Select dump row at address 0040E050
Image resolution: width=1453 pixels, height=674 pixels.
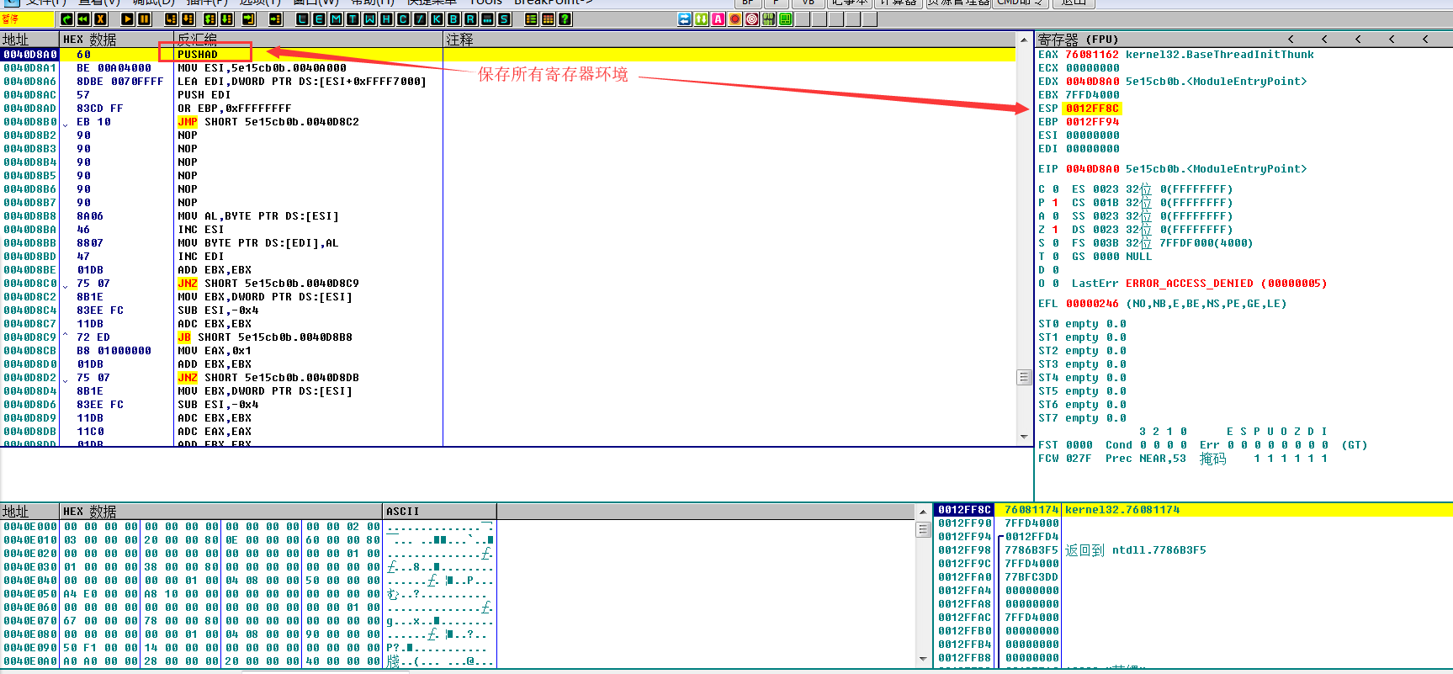[248, 594]
